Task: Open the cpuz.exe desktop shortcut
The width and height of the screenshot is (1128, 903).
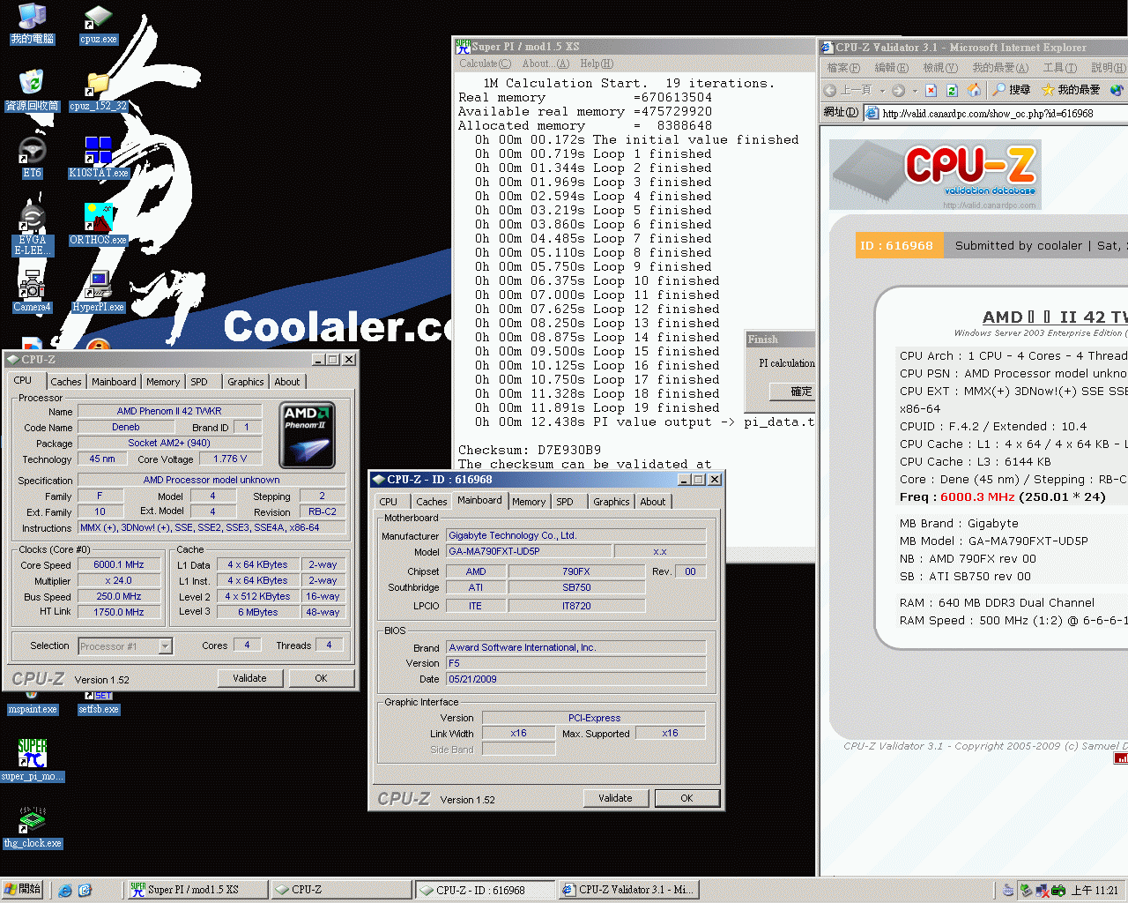Action: tap(98, 24)
